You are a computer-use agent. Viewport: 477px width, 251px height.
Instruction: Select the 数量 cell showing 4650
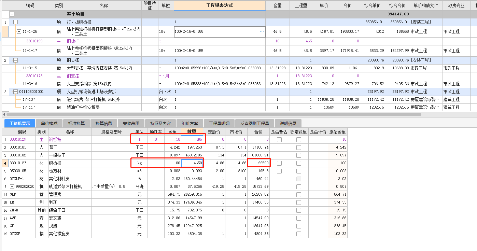pos(192,163)
